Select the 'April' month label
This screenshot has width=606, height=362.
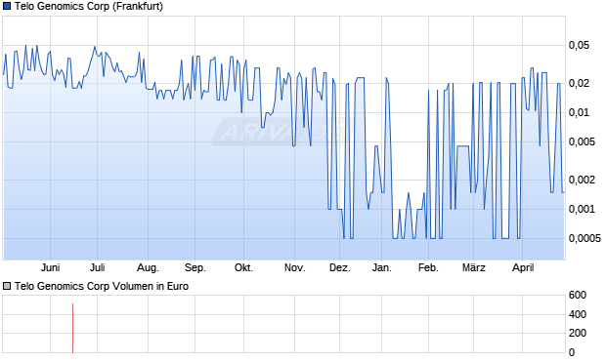point(523,267)
